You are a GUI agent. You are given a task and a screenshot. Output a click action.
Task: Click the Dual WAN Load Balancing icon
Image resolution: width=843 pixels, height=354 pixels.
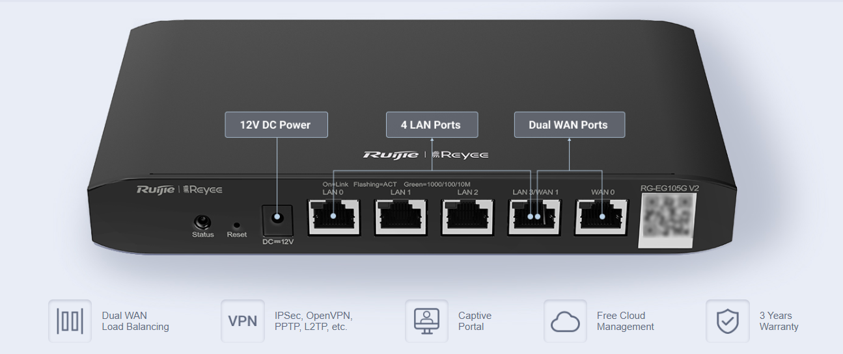tap(70, 321)
